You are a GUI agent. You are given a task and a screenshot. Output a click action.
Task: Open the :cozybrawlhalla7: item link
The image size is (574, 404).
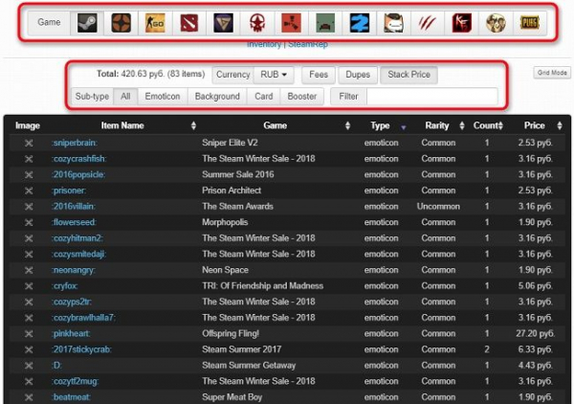[83, 318]
